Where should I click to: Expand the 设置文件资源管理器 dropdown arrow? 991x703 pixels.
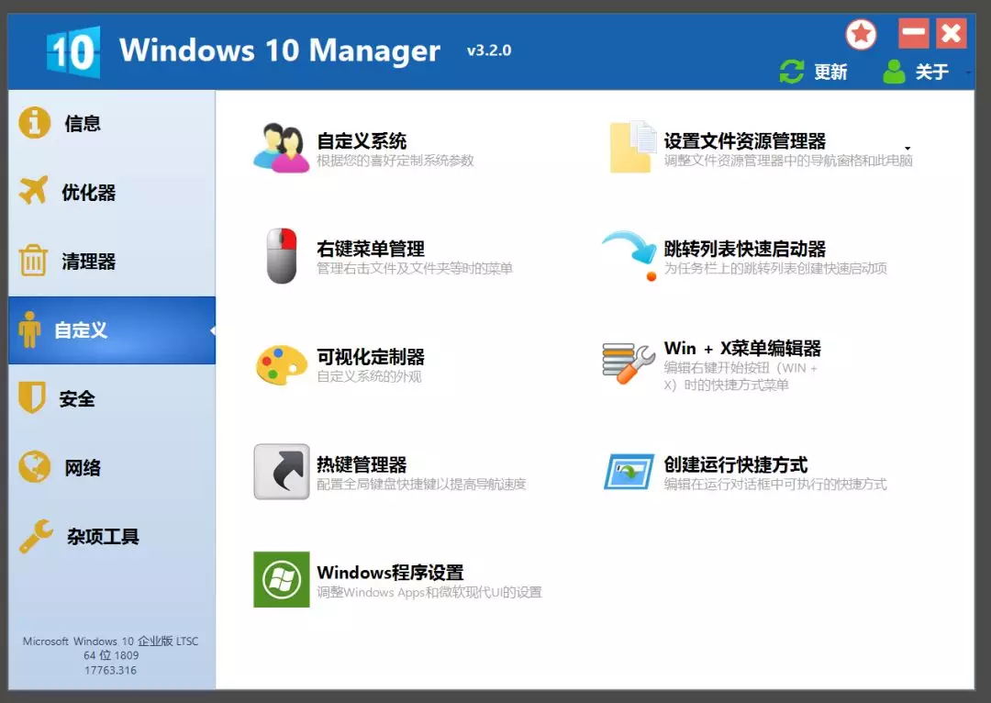coord(907,149)
